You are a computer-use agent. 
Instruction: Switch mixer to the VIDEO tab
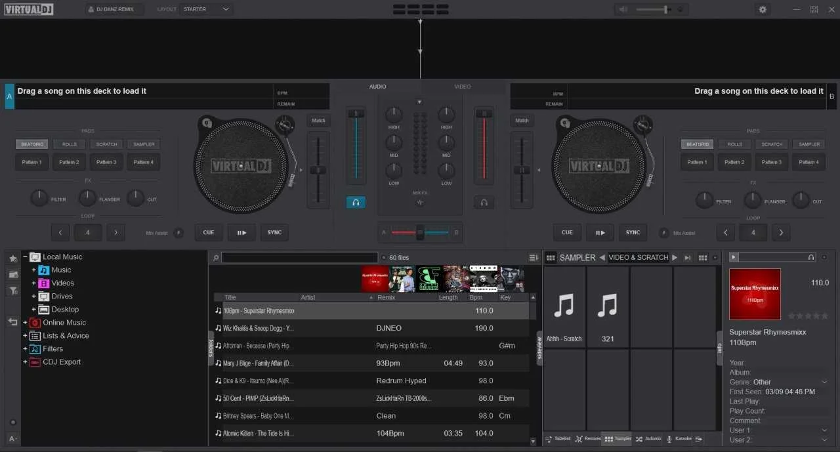[x=463, y=87]
